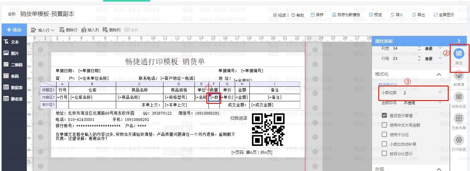Image resolution: width=470 pixels, height=171 pixels.
Task: Select column header I in the table
Action: pyautogui.click(x=275, y=84)
